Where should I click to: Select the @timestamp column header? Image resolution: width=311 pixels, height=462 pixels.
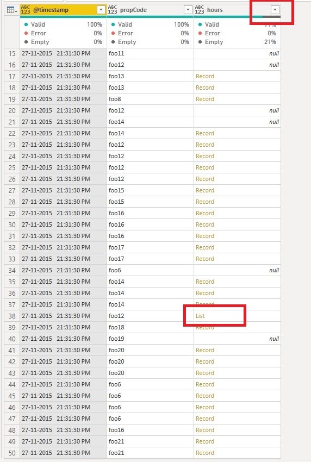pyautogui.click(x=63, y=10)
